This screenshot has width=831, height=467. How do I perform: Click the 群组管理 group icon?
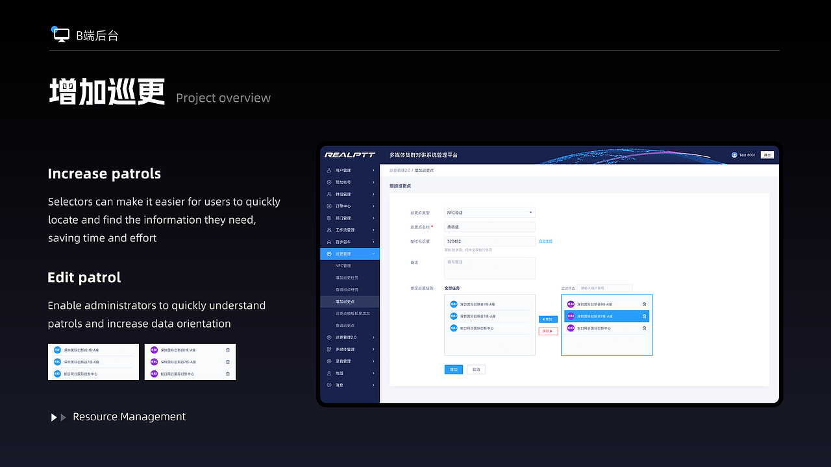click(329, 194)
